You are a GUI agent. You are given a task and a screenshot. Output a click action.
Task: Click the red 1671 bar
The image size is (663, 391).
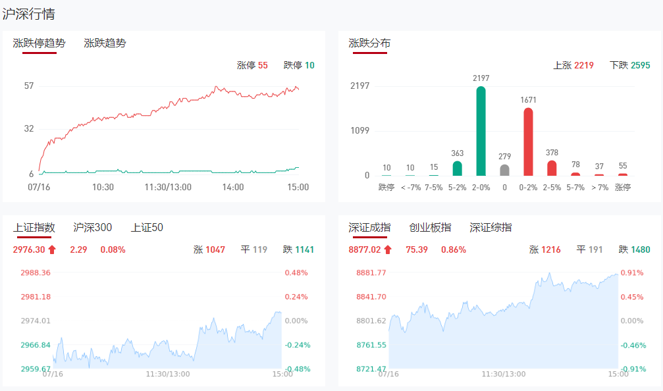point(528,142)
